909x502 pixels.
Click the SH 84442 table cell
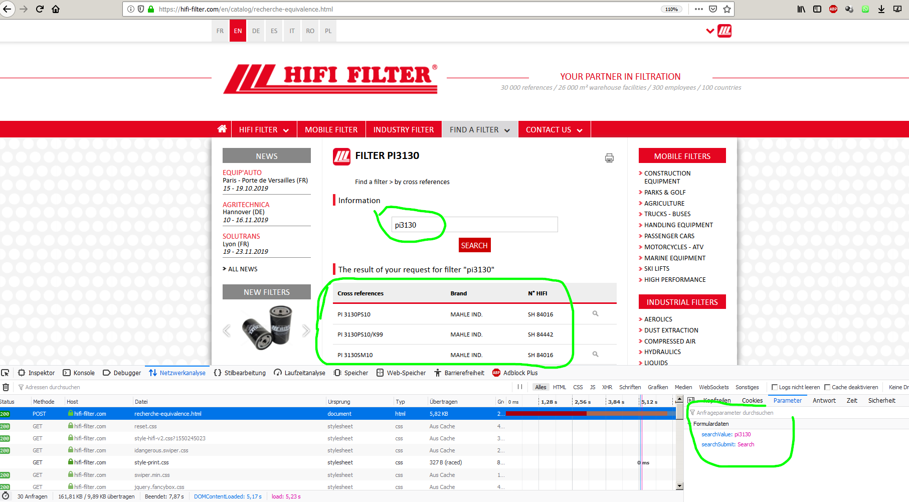click(x=540, y=334)
